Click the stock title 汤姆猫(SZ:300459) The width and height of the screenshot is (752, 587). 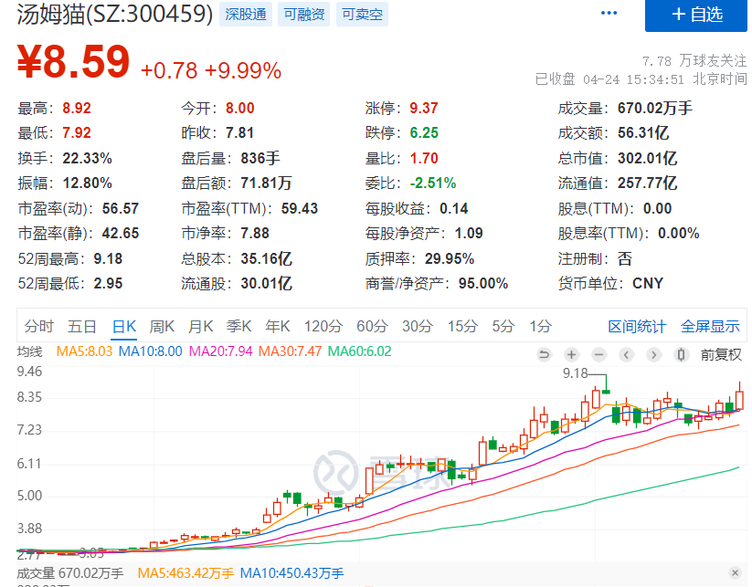tap(115, 14)
